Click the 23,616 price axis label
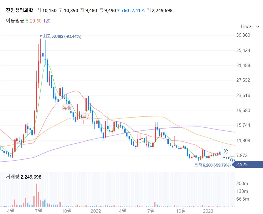Image resolution: width=263 pixels, height=214 pixels. coord(243,95)
